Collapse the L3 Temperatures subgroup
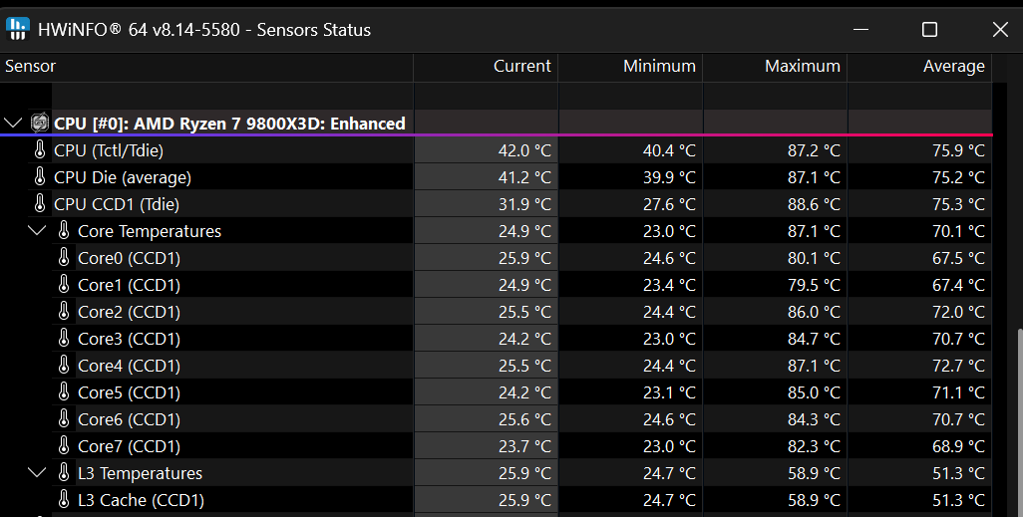This screenshot has width=1023, height=517. tap(37, 472)
